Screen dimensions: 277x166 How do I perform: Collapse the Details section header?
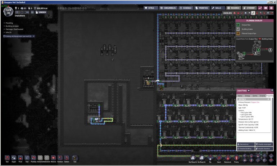pos(254,99)
